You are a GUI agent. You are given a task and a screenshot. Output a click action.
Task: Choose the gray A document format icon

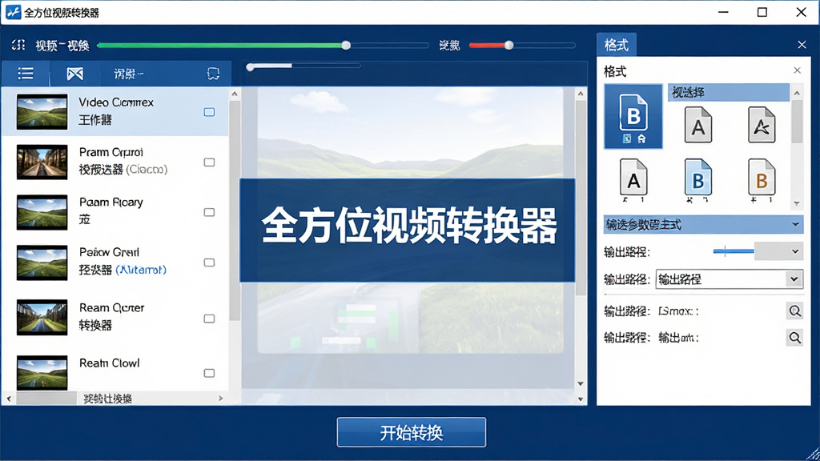(x=698, y=124)
